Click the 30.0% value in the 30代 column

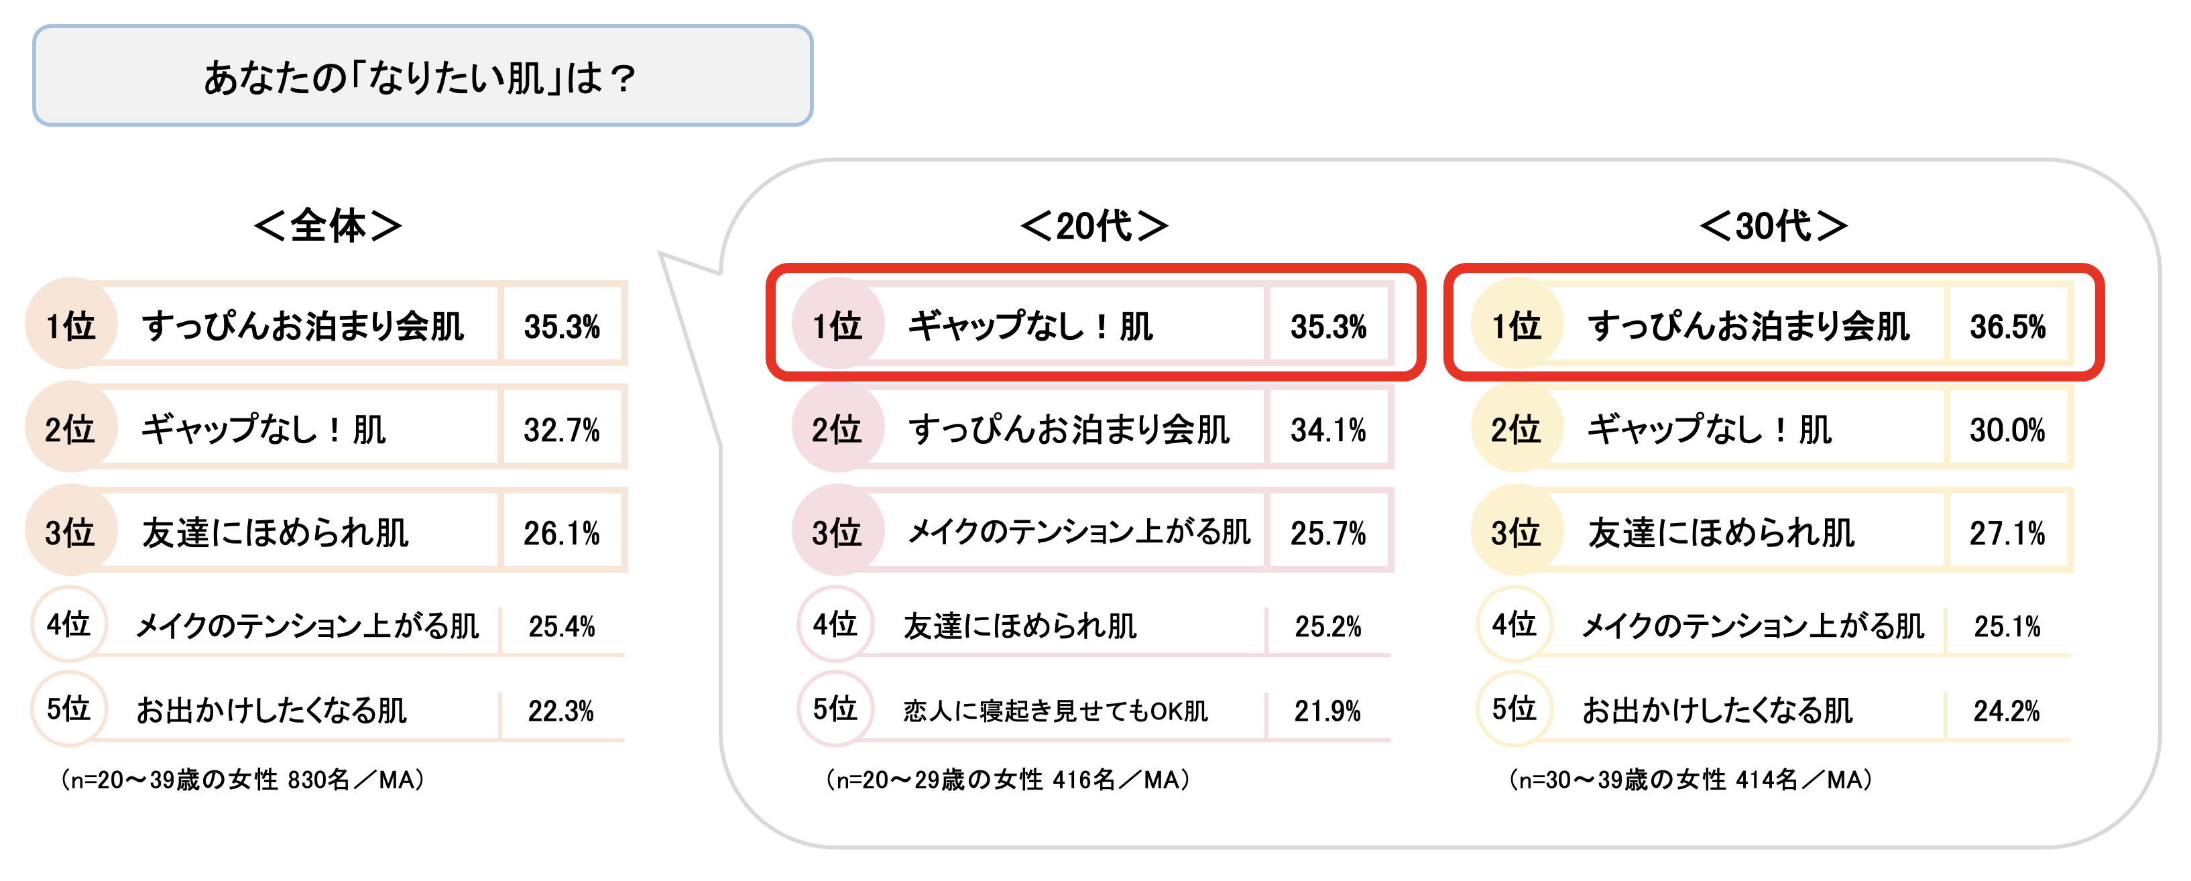point(2007,430)
